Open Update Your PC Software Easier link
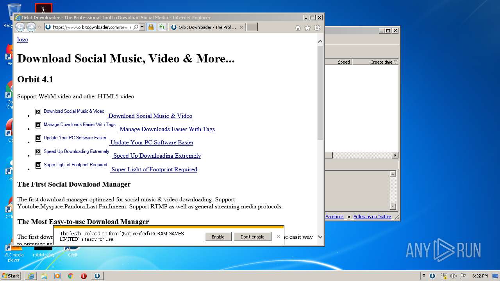The height and width of the screenshot is (281, 500). click(x=152, y=142)
